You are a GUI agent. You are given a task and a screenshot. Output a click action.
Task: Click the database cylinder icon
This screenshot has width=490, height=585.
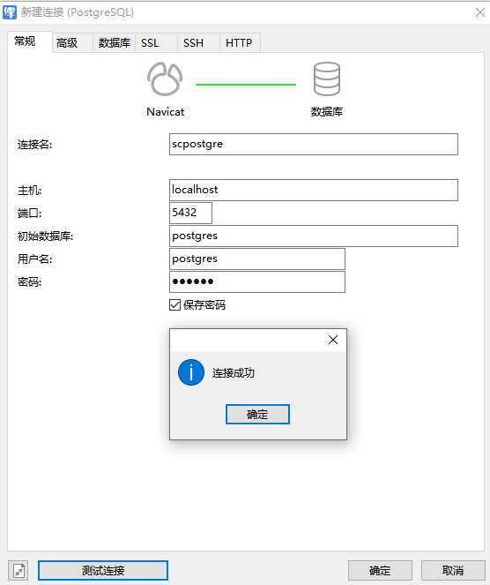(327, 79)
